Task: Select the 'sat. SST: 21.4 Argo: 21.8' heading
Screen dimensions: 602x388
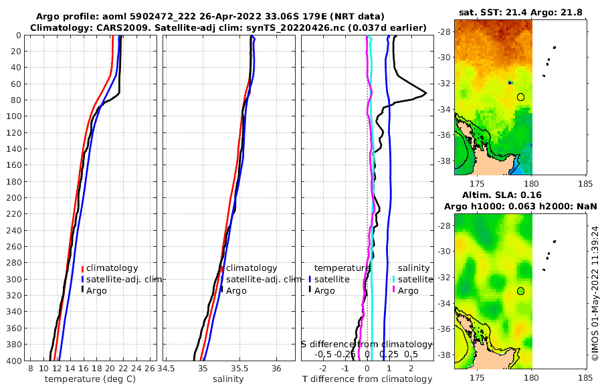Action: [520, 13]
